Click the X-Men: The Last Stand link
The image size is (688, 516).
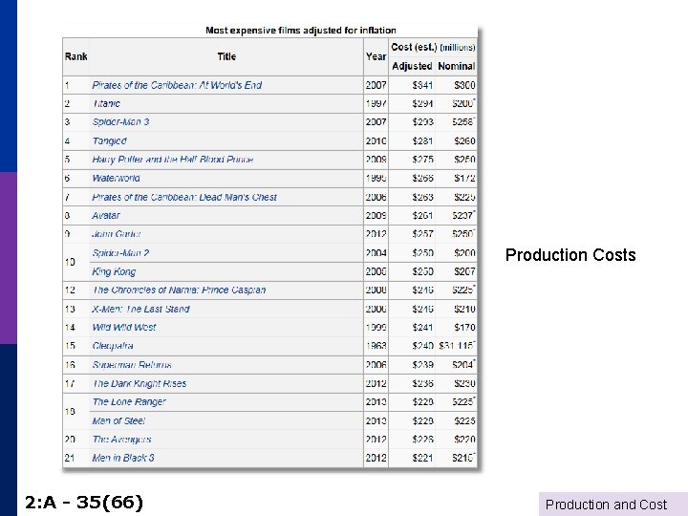point(140,310)
